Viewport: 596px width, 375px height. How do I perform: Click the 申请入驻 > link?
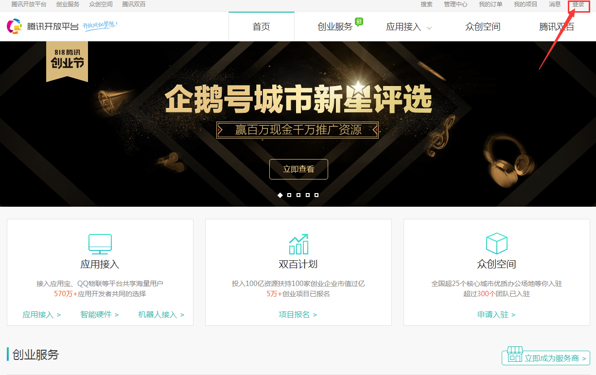[x=496, y=315]
